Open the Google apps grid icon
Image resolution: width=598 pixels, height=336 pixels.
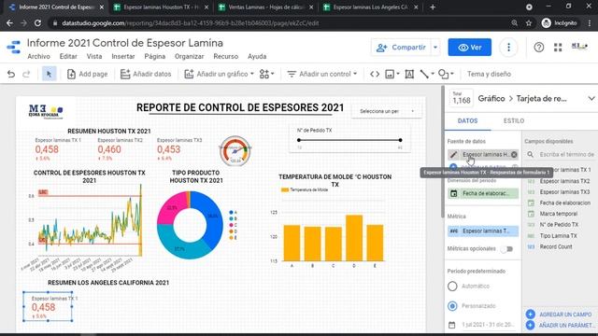tap(558, 48)
